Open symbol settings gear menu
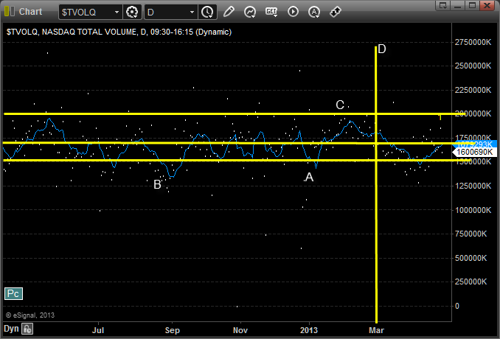This screenshot has width=500, height=339. tap(132, 12)
